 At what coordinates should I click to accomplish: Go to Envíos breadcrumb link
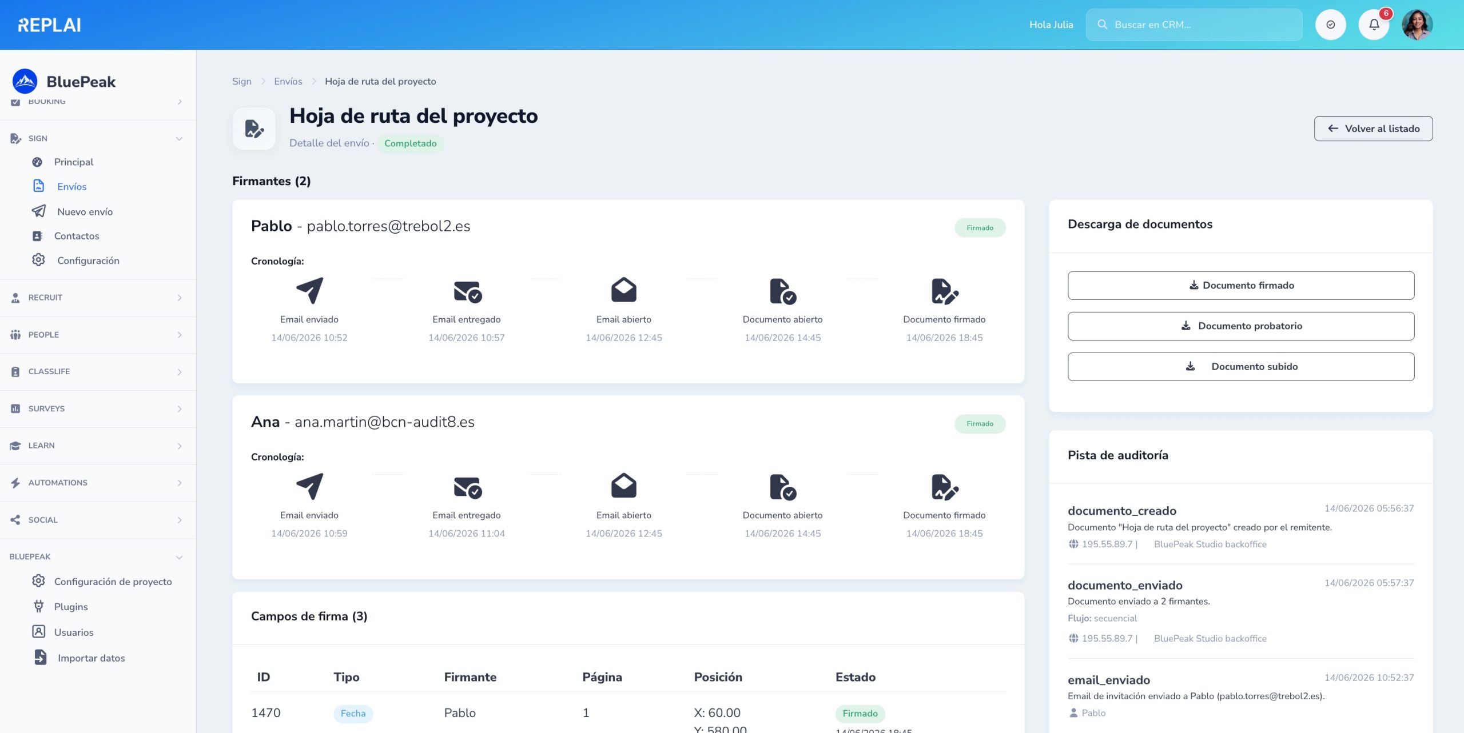(x=288, y=81)
